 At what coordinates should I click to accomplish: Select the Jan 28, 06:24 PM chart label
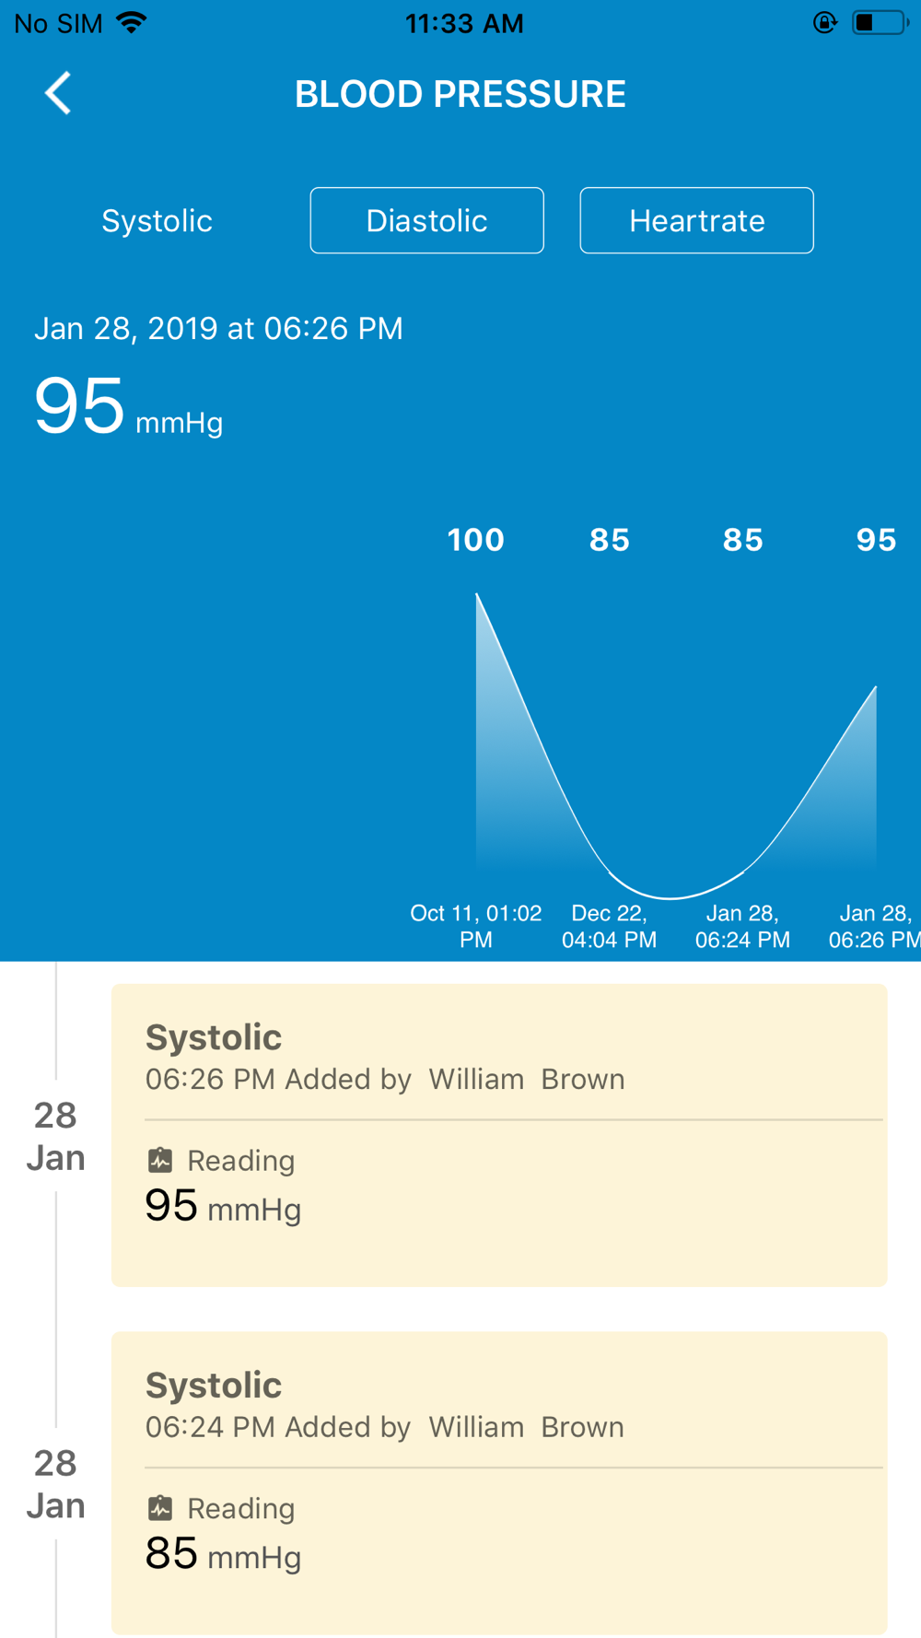(742, 926)
